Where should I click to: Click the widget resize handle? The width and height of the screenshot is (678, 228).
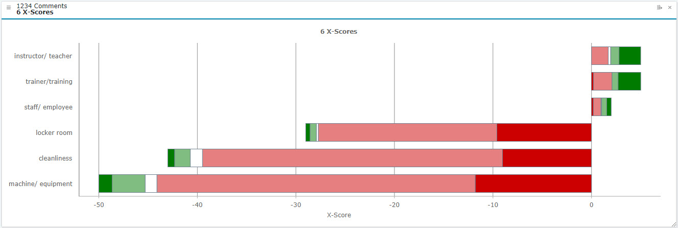click(674, 224)
